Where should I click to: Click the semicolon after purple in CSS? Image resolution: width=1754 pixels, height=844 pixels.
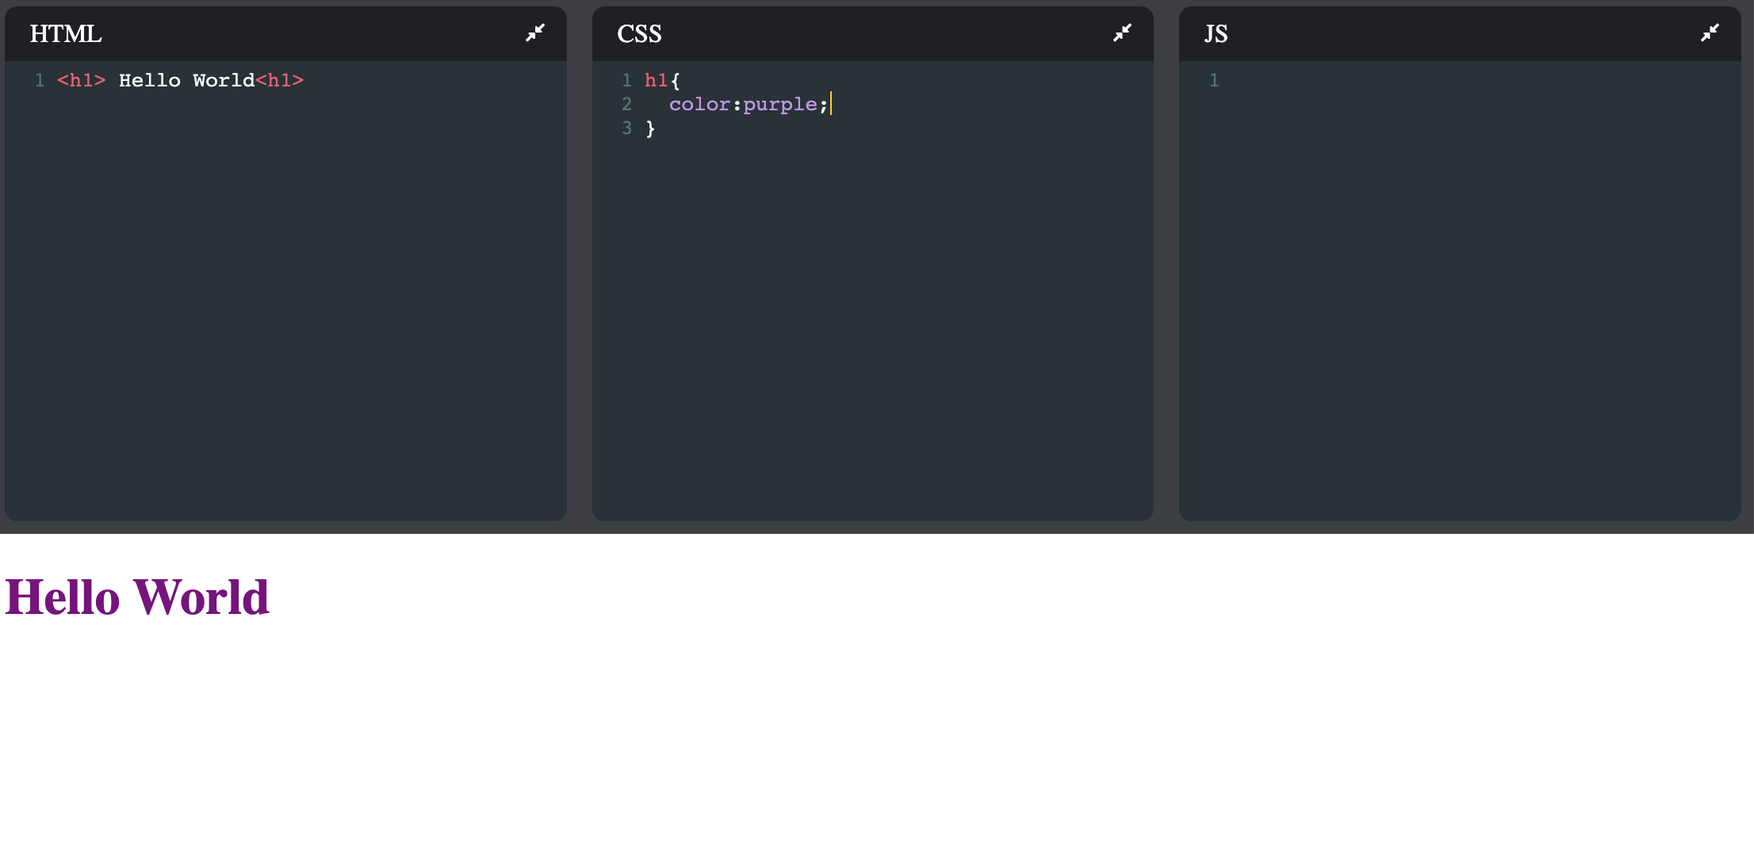pyautogui.click(x=825, y=104)
